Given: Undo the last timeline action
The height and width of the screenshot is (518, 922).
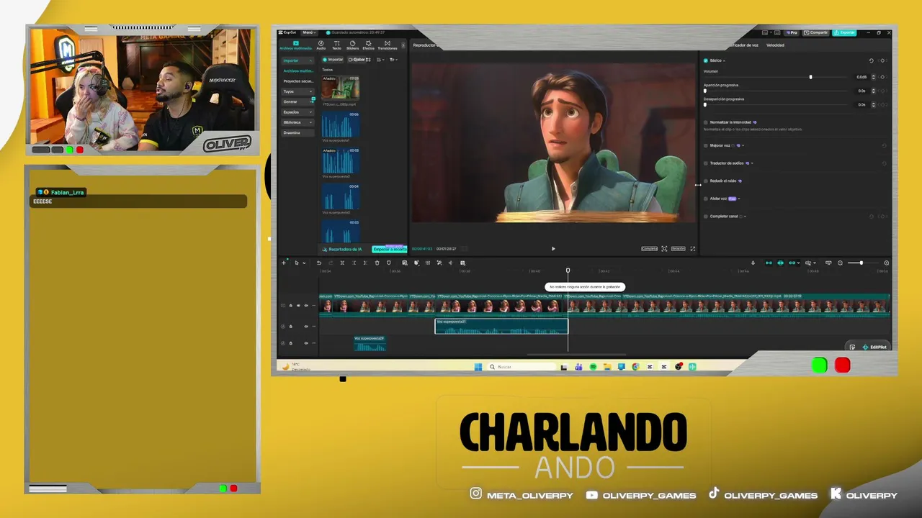Looking at the screenshot, I should pos(319,263).
